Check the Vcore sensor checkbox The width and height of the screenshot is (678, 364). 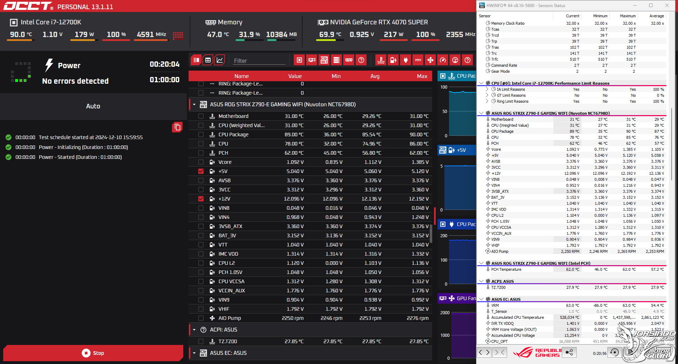tap(201, 162)
